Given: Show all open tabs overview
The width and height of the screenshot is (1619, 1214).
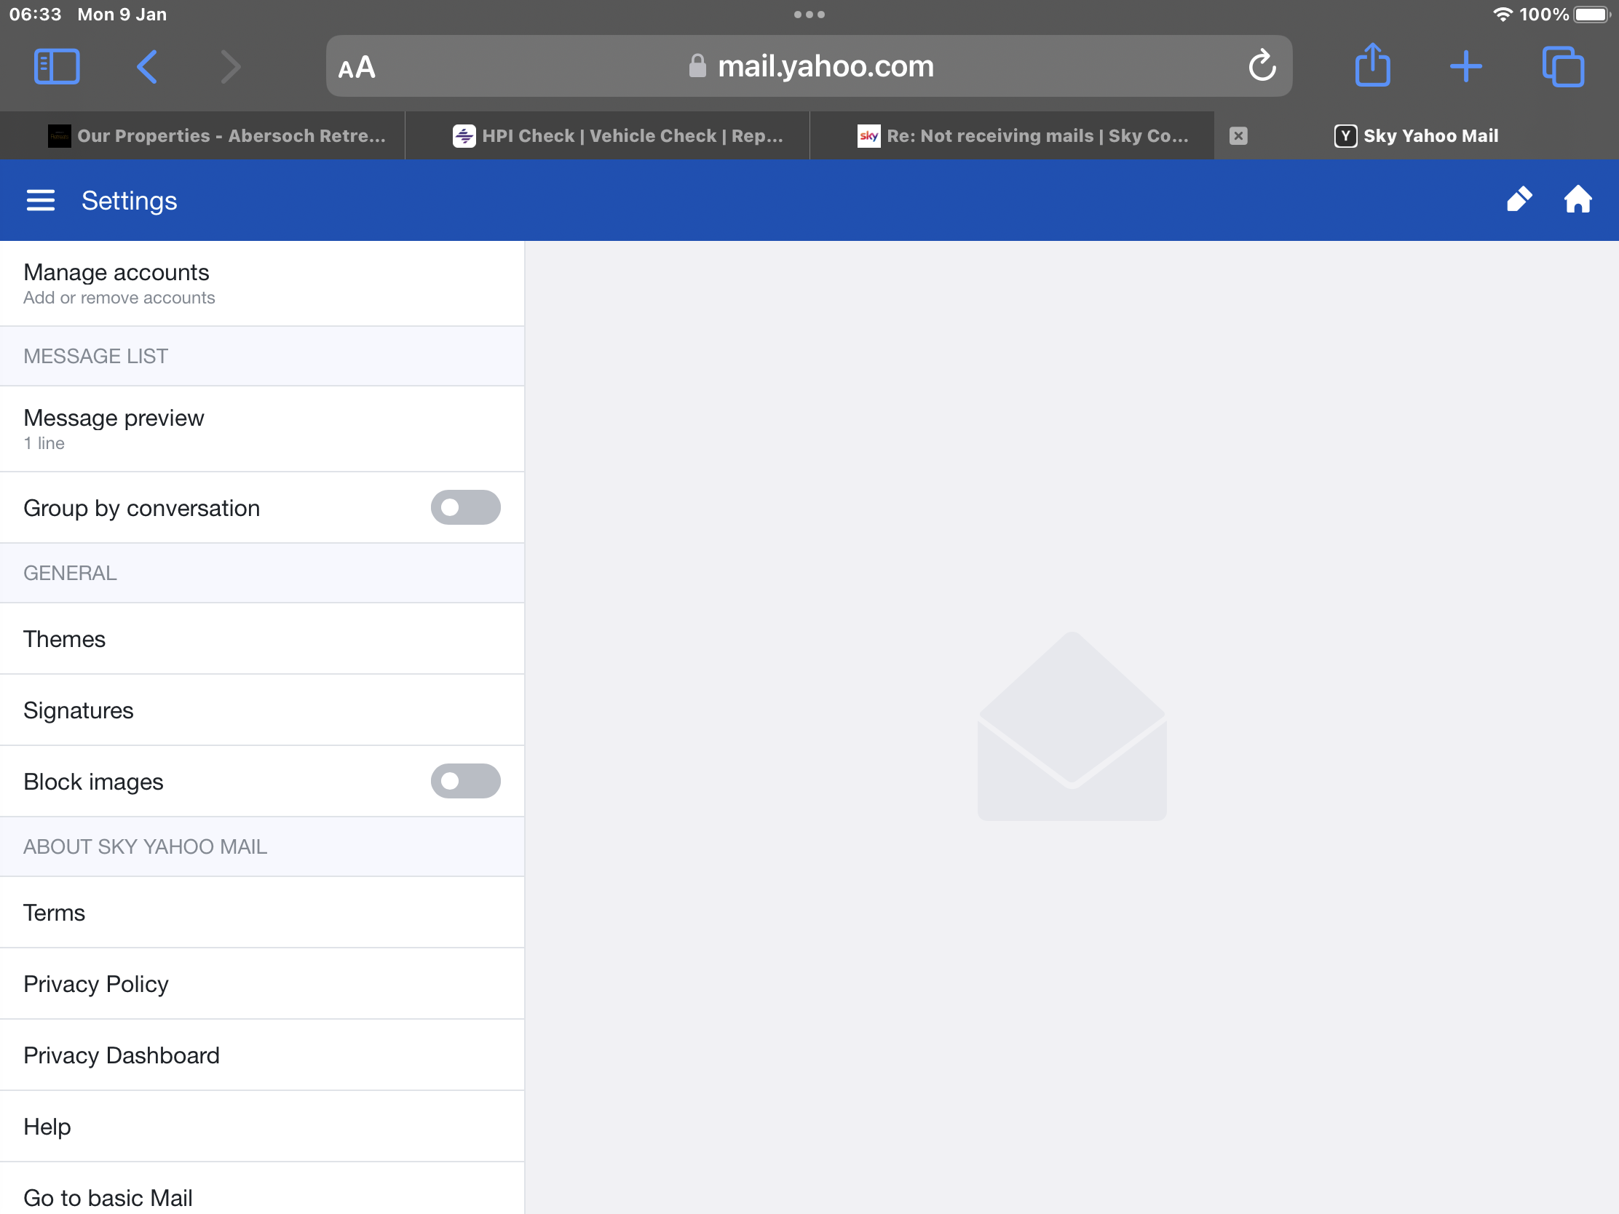Looking at the screenshot, I should point(1564,66).
